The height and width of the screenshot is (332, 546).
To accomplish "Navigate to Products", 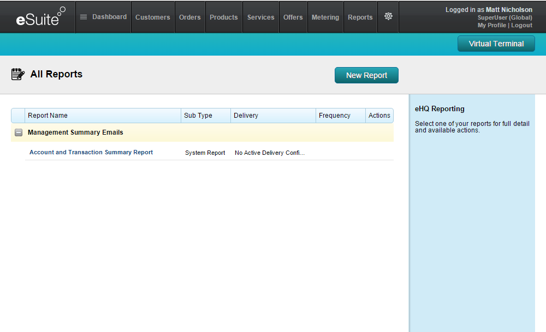I will 223,17.
